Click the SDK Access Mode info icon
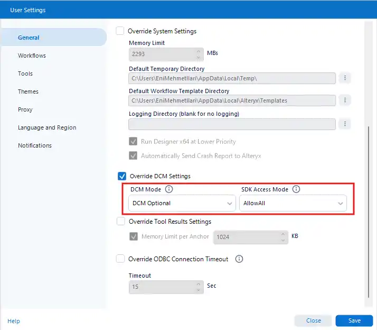Screen dimensions: 377x330 [296, 189]
